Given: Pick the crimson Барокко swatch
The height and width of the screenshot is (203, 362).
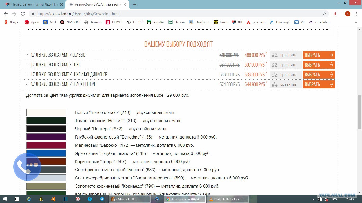Looking at the screenshot, I should (x=46, y=145).
